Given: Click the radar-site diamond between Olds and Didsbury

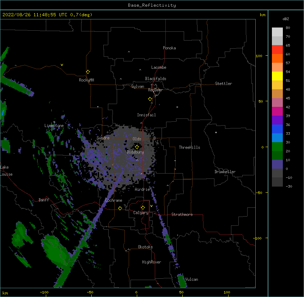Looking at the screenshot, I should click(137, 147).
